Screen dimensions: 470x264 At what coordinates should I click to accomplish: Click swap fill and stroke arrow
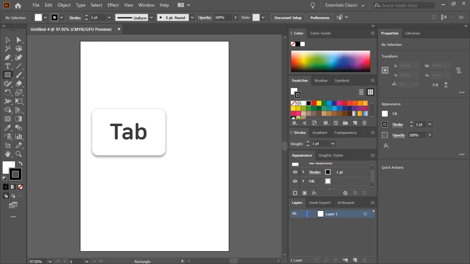[20, 164]
